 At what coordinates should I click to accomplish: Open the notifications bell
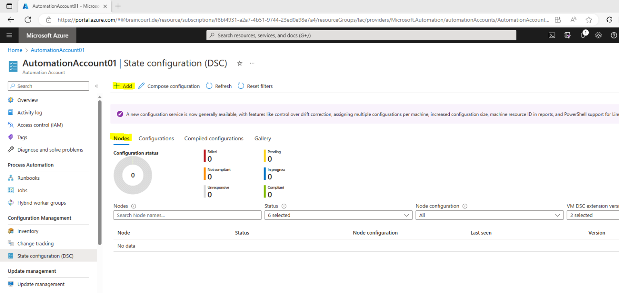click(x=583, y=35)
